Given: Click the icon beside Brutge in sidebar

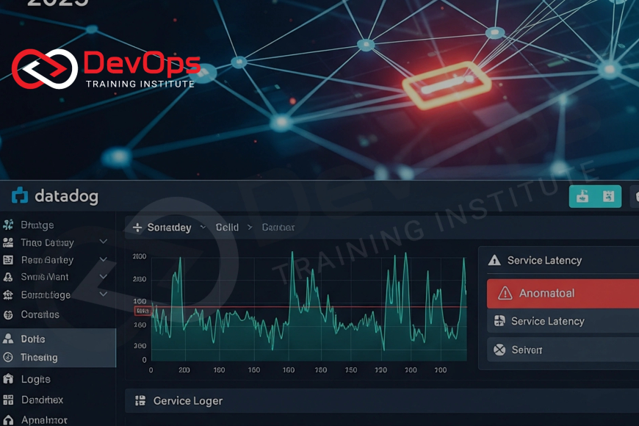Looking at the screenshot, I should pos(8,225).
